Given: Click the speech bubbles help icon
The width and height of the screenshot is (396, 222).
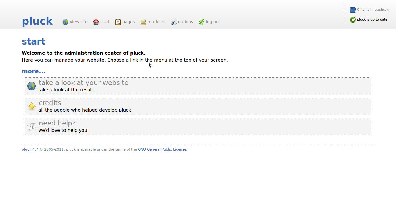Looking at the screenshot, I should click(x=32, y=127).
